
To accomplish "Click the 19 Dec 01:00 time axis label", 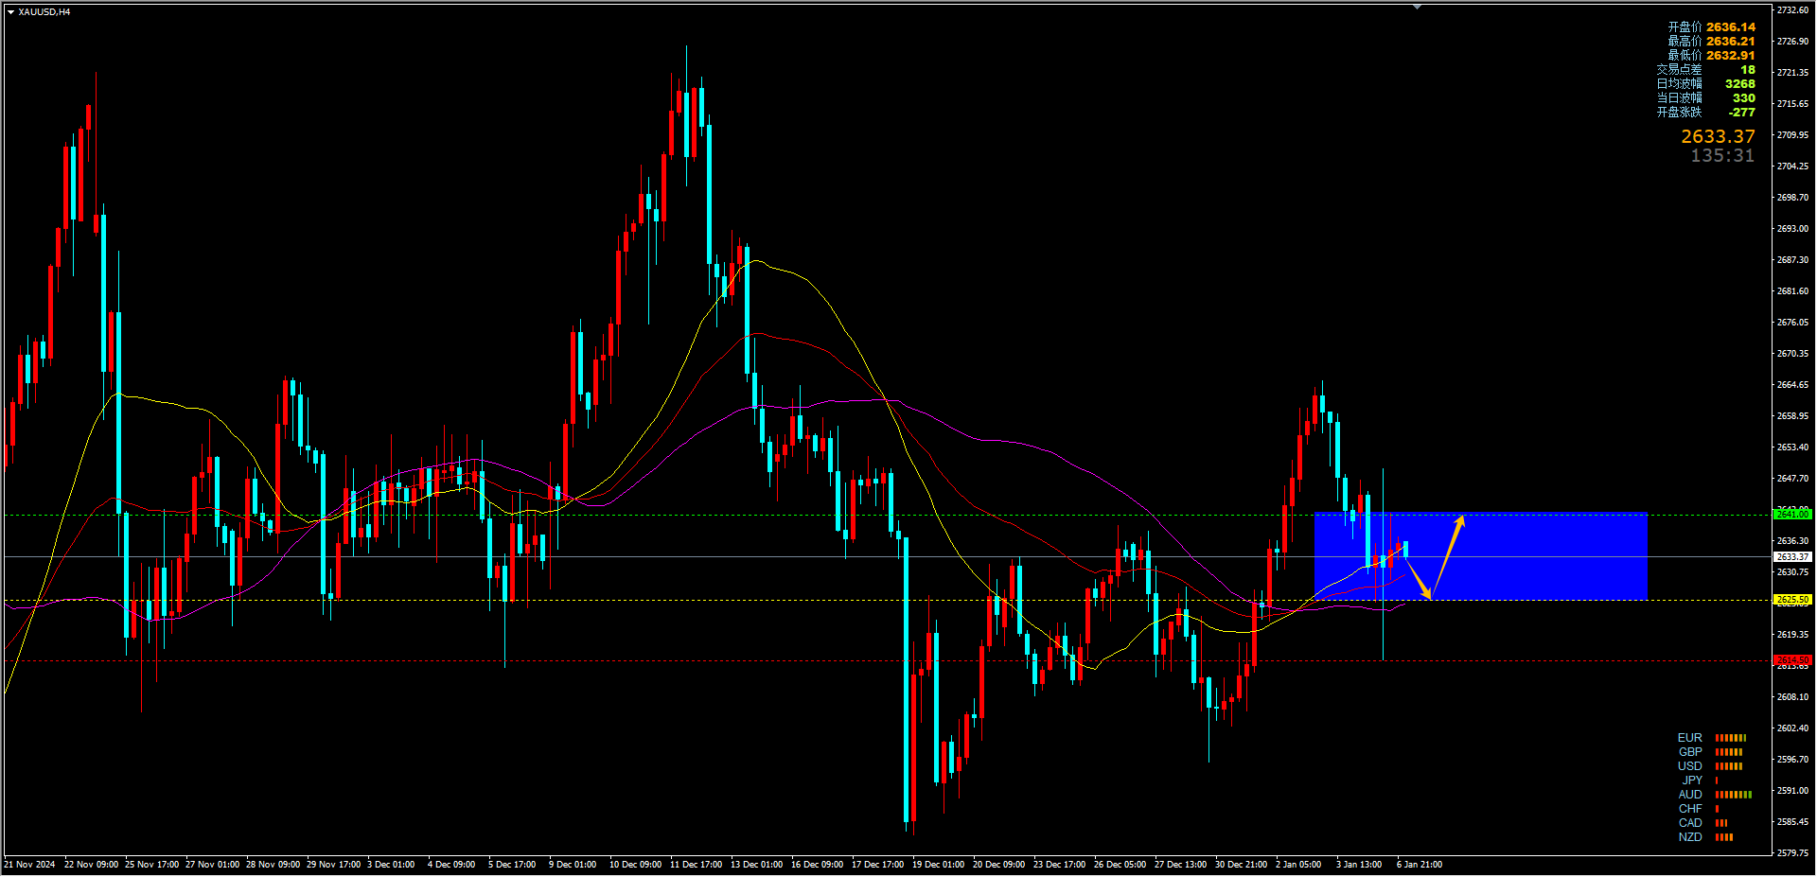I will point(938,865).
